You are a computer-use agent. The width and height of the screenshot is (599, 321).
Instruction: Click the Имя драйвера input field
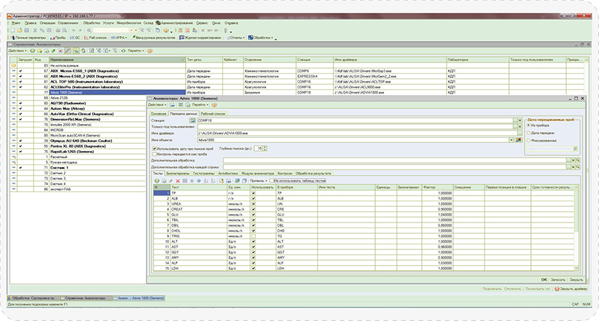[357, 133]
